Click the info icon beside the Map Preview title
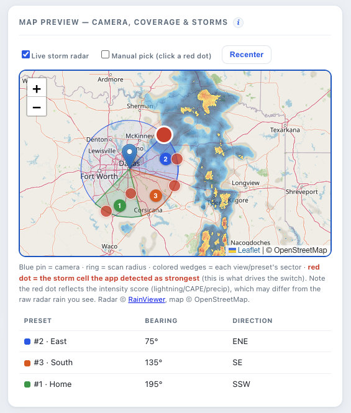The height and width of the screenshot is (413, 351). [238, 22]
